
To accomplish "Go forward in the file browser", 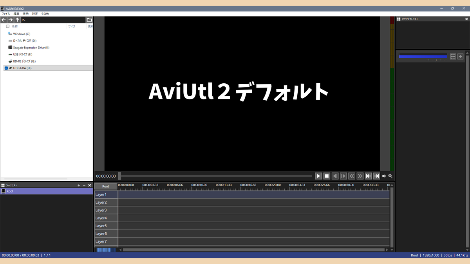I will coord(11,20).
